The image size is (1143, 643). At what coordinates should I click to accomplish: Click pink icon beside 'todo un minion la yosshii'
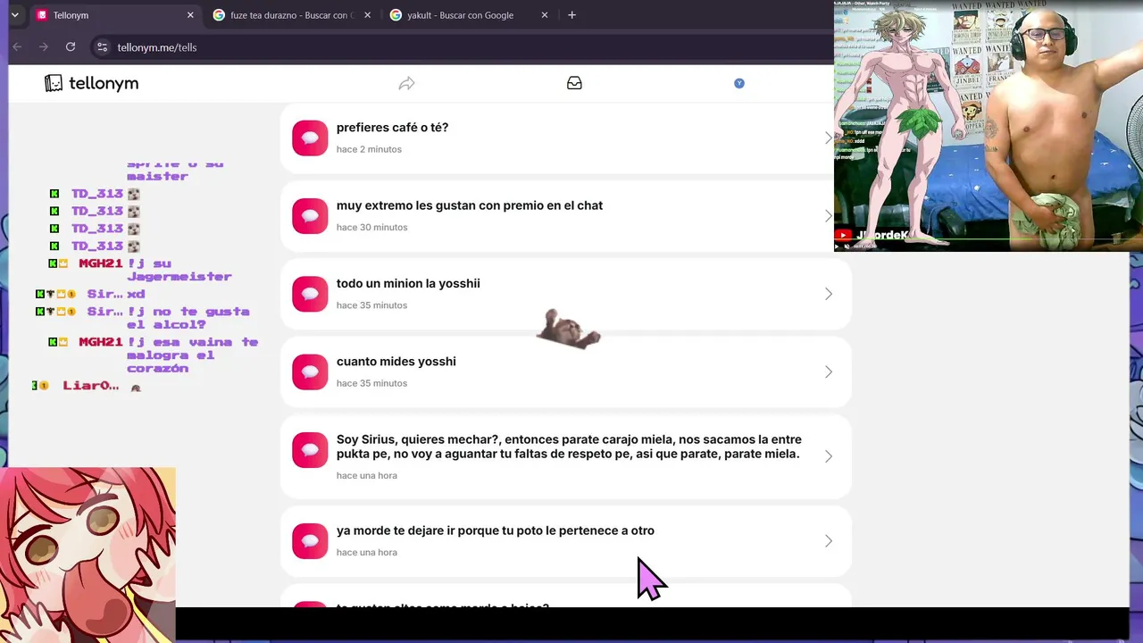point(310,294)
